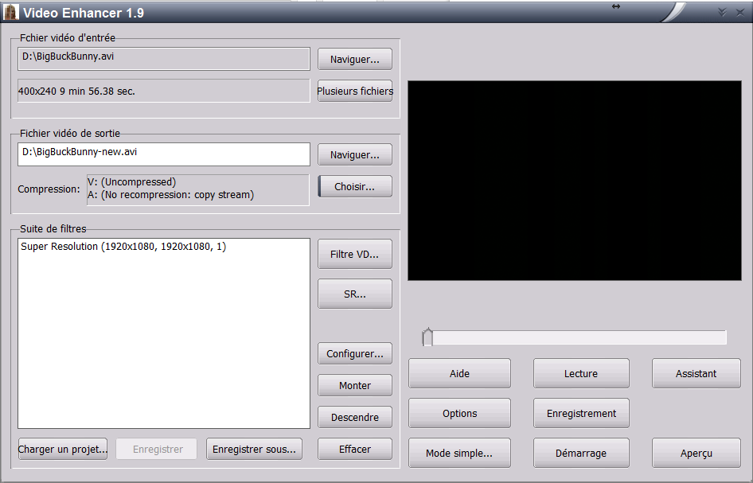Viewport: 753px width, 483px height.
Task: Launch the Assistant wizard
Action: pyautogui.click(x=696, y=373)
